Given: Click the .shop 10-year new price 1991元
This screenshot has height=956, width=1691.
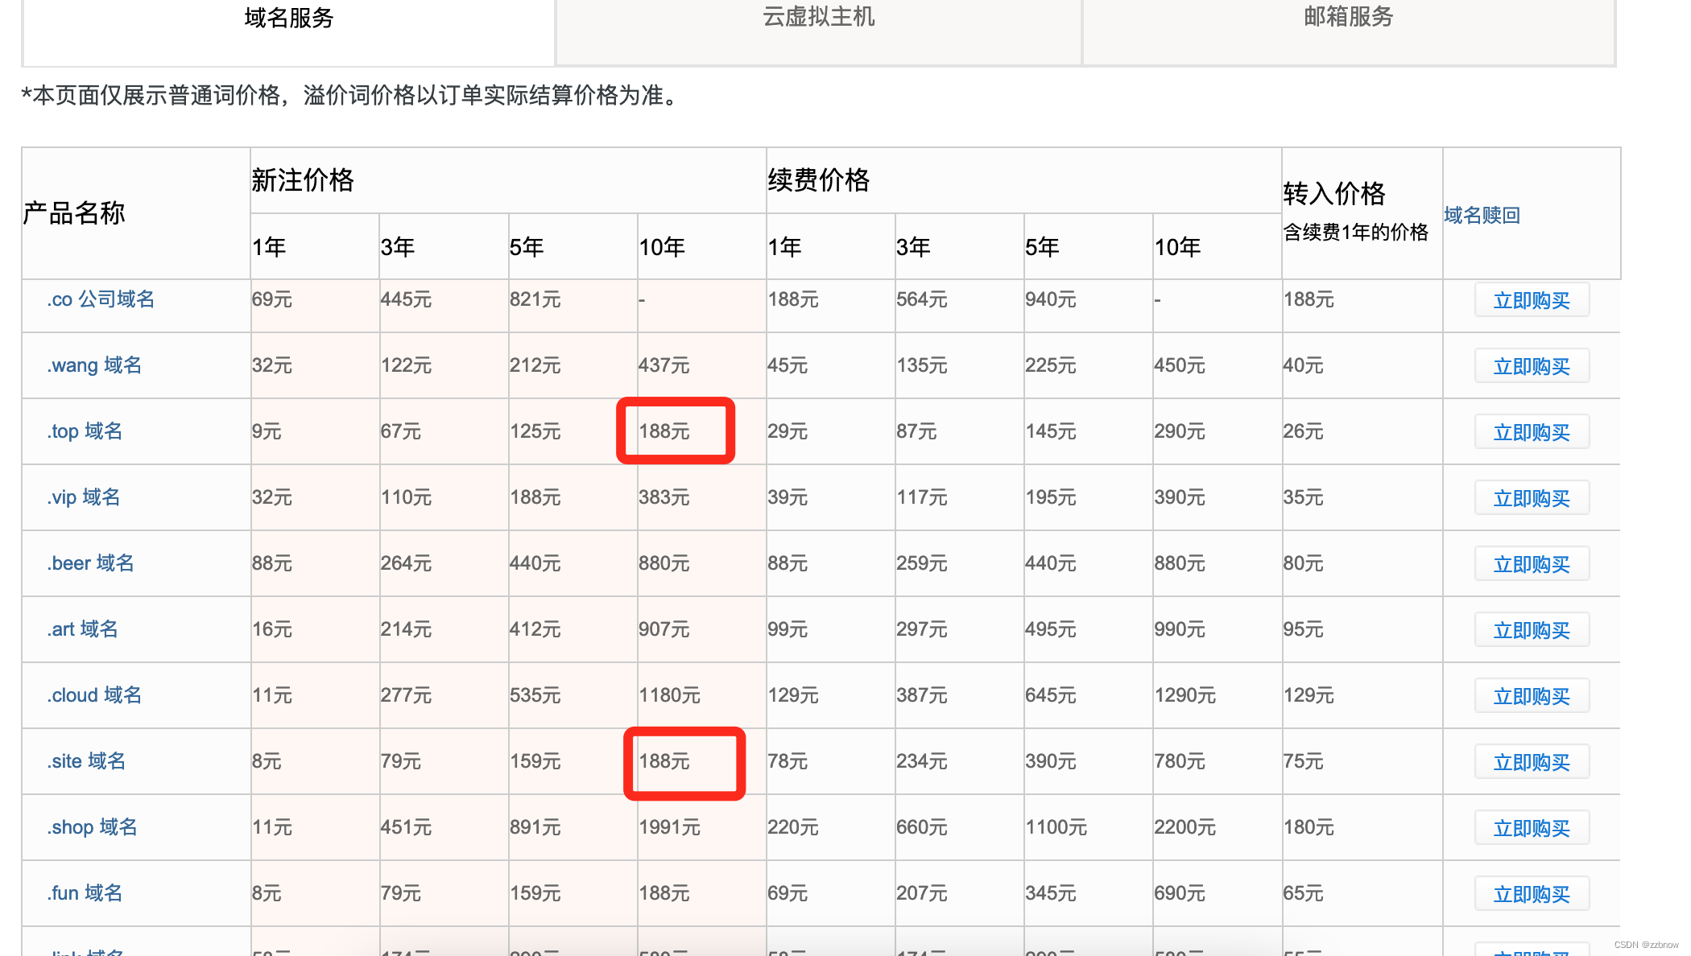Looking at the screenshot, I should [670, 827].
